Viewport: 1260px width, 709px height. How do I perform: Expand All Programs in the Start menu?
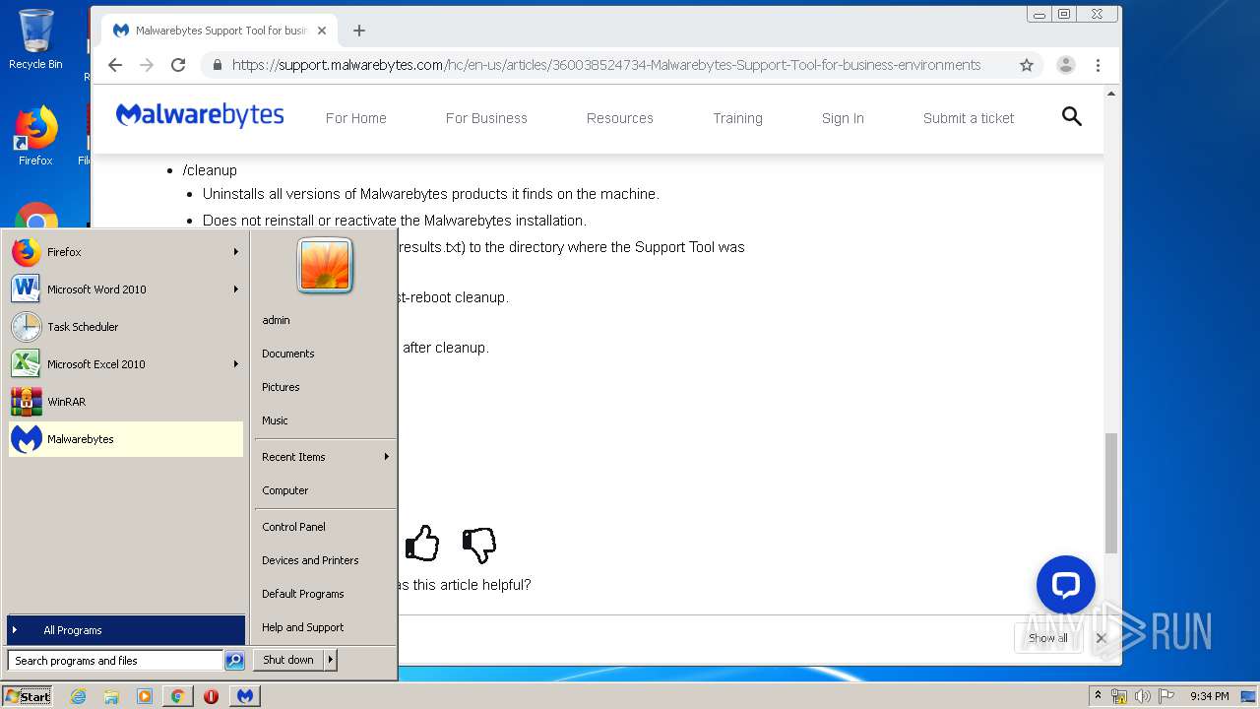pos(126,630)
